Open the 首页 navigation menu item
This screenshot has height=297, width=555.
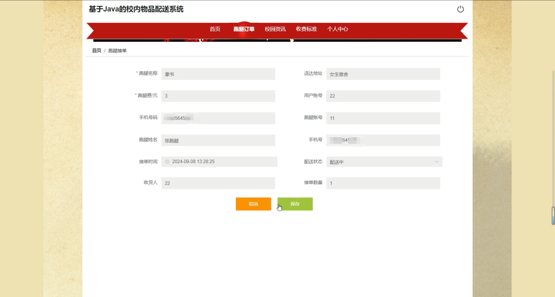pos(215,29)
